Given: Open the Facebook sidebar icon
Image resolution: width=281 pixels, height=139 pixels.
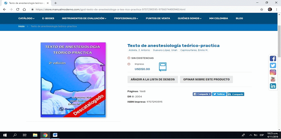Looking at the screenshot, I should (273, 58).
